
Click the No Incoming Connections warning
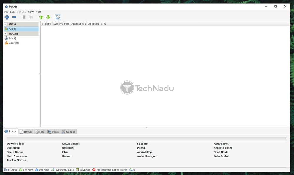110,170
